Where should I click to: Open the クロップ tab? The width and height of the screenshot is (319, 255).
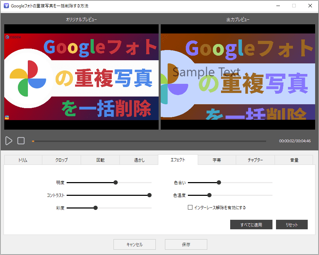click(x=61, y=160)
